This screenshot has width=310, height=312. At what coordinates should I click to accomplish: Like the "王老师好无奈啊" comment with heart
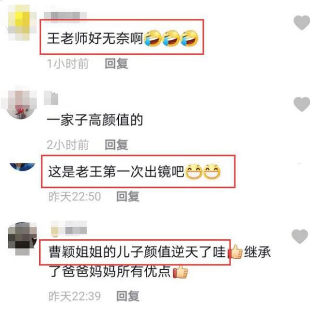point(302,23)
